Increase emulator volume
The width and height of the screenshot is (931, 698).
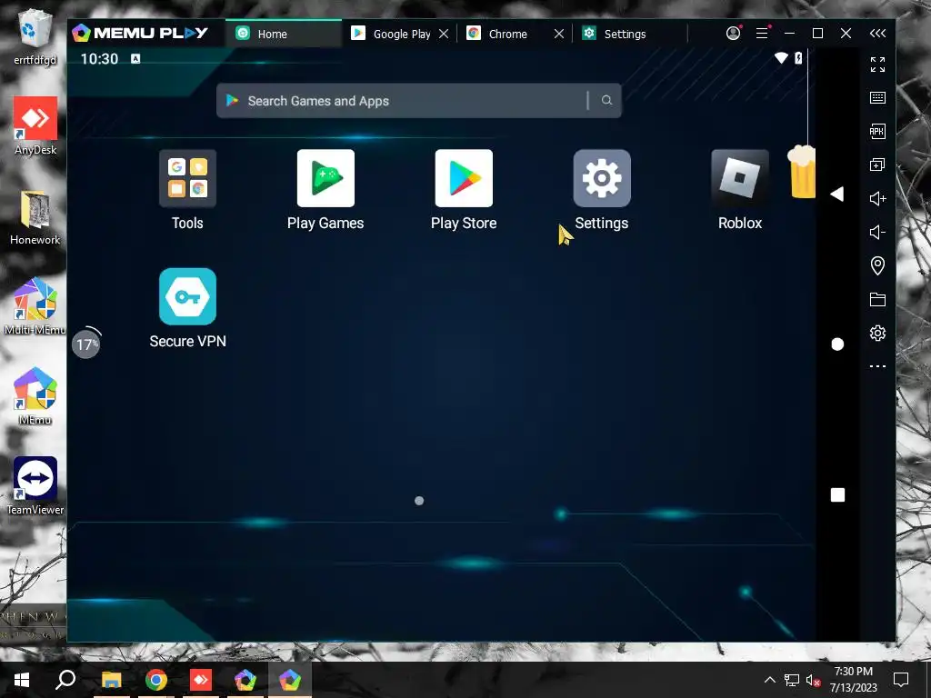[877, 198]
